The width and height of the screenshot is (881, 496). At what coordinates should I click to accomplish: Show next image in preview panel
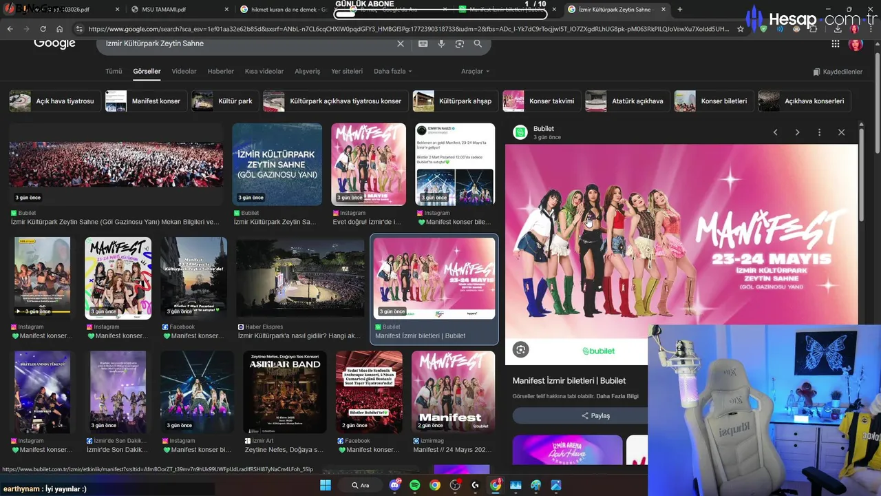coord(797,132)
